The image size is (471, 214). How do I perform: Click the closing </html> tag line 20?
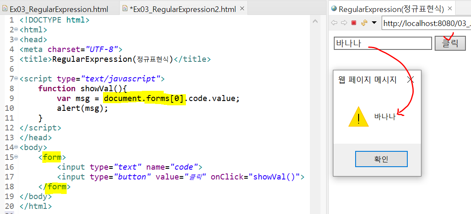35,206
